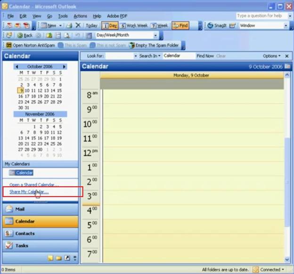Viewport: 294px width, 274px height.
Task: Open the New button dropdown arrow
Action: tap(60, 25)
